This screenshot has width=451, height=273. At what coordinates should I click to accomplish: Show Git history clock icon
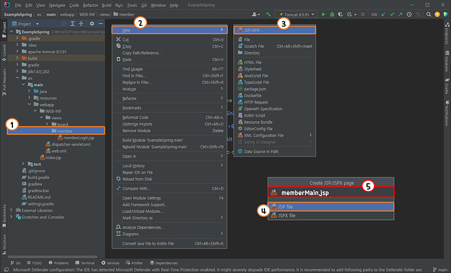pos(409,14)
